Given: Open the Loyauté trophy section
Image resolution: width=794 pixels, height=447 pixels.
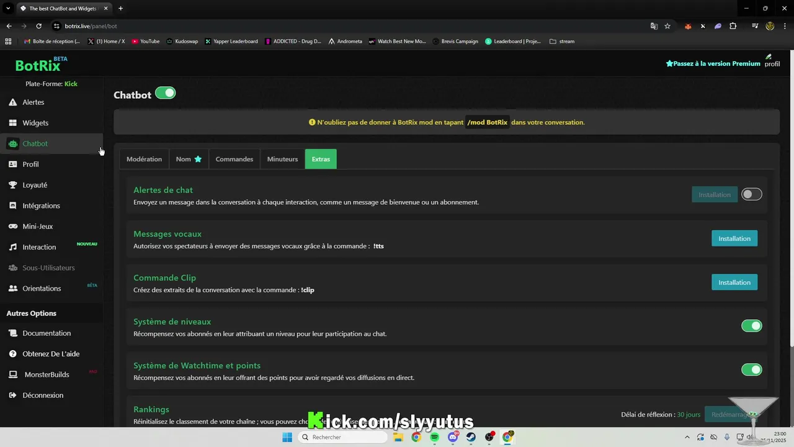Looking at the screenshot, I should (x=35, y=185).
